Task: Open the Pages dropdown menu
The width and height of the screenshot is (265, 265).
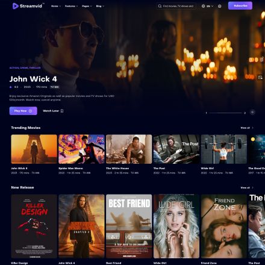Action: 87,6
